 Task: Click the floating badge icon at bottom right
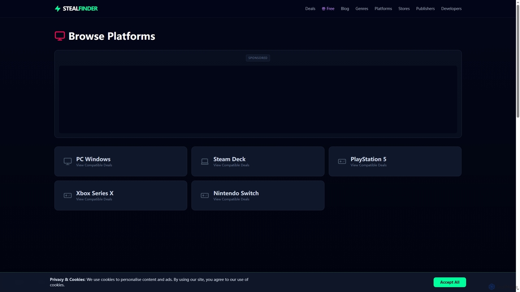coord(492,287)
